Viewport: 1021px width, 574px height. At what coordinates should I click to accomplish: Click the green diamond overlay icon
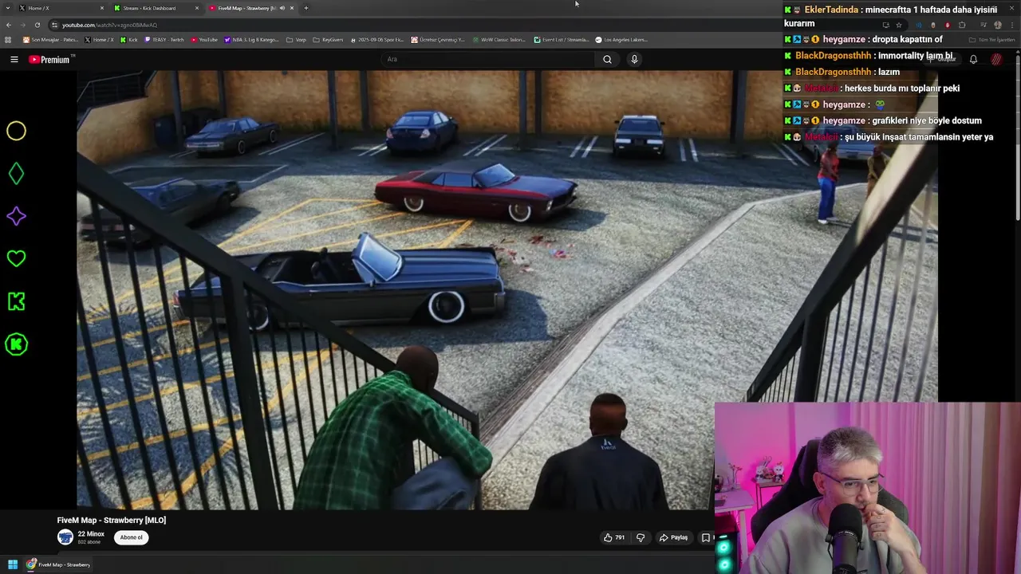(16, 174)
